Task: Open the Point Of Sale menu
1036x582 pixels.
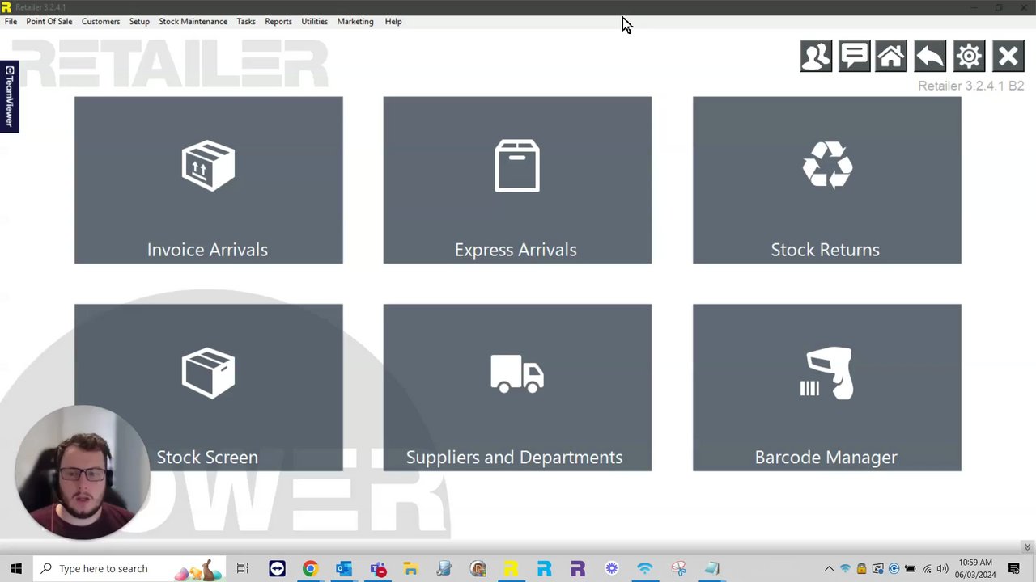Action: 49,22
